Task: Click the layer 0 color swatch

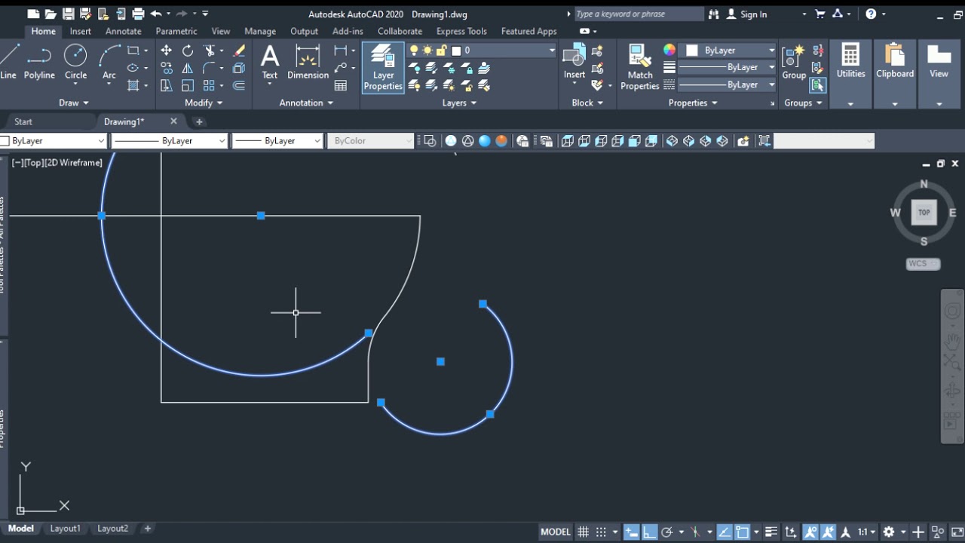Action: tap(456, 51)
